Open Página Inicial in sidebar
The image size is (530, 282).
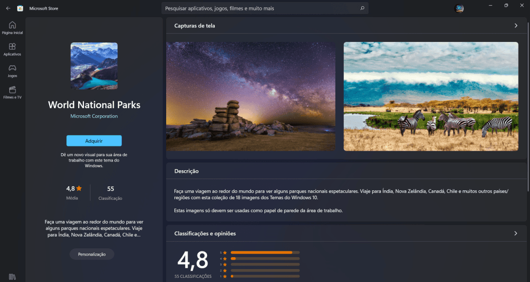tap(12, 28)
